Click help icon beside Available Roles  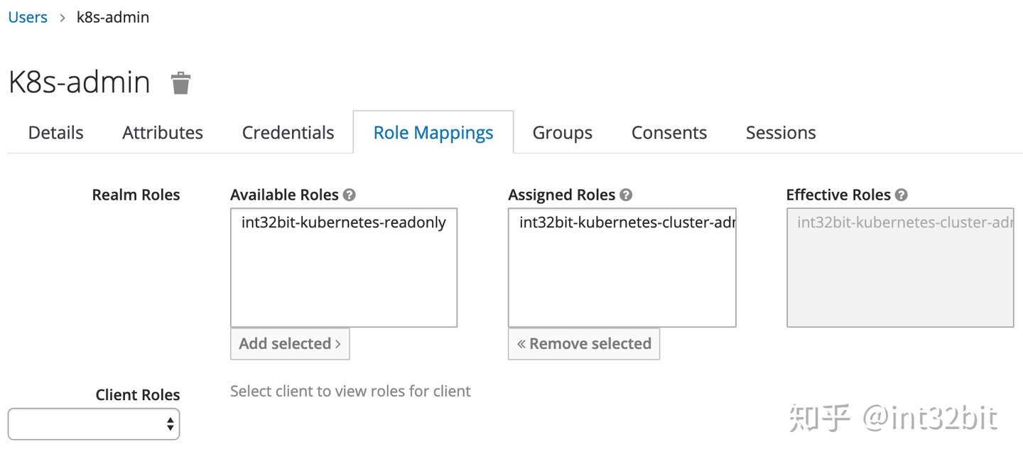pyautogui.click(x=349, y=195)
